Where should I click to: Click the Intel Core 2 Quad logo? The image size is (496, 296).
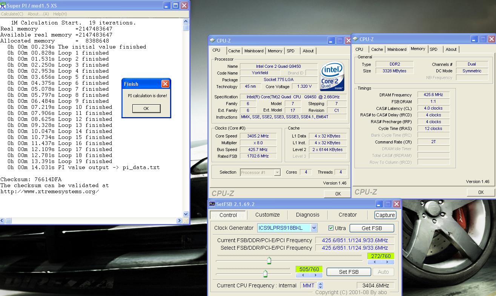(x=332, y=76)
